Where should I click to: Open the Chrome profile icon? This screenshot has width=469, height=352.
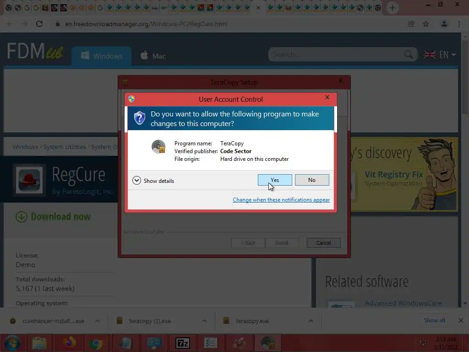pos(444,24)
